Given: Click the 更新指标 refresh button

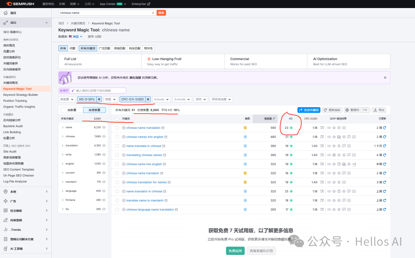Looking at the screenshot, I should click(332, 110).
